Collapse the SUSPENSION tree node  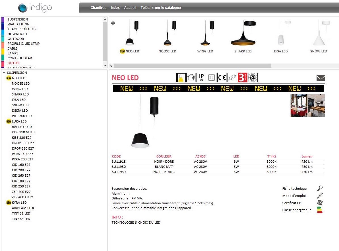tap(4, 73)
